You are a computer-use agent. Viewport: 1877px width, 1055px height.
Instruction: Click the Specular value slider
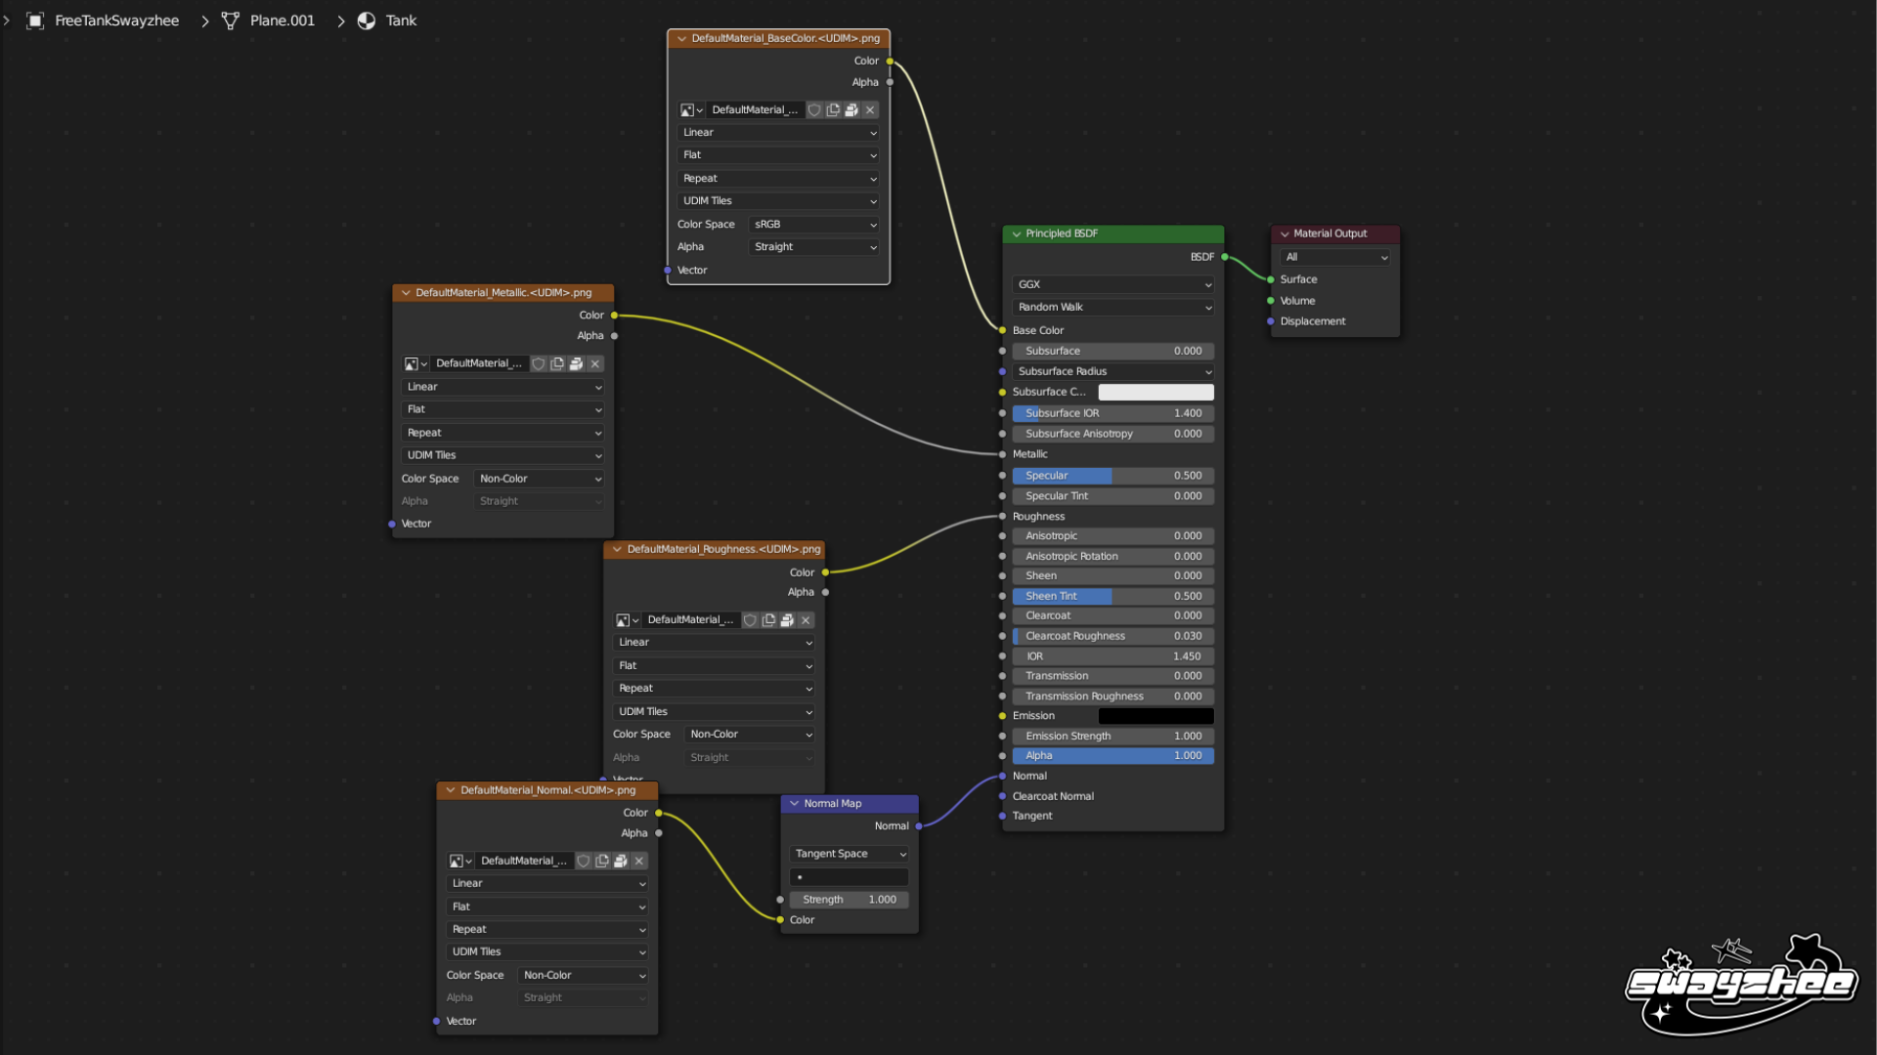pyautogui.click(x=1113, y=476)
